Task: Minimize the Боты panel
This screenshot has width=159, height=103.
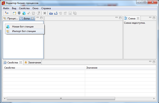Action: point(38,18)
